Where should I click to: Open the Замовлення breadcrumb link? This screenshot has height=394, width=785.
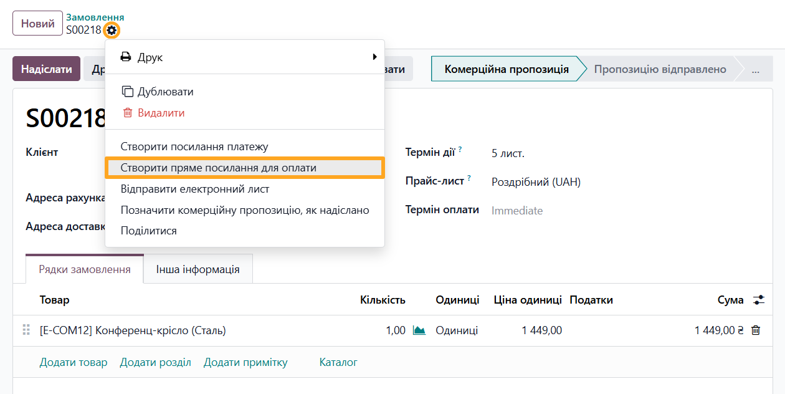[95, 17]
